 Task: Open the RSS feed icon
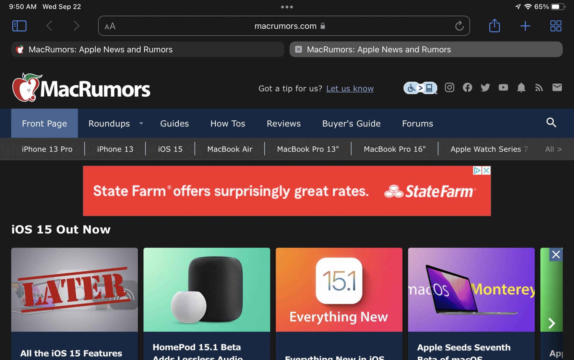pyautogui.click(x=539, y=87)
